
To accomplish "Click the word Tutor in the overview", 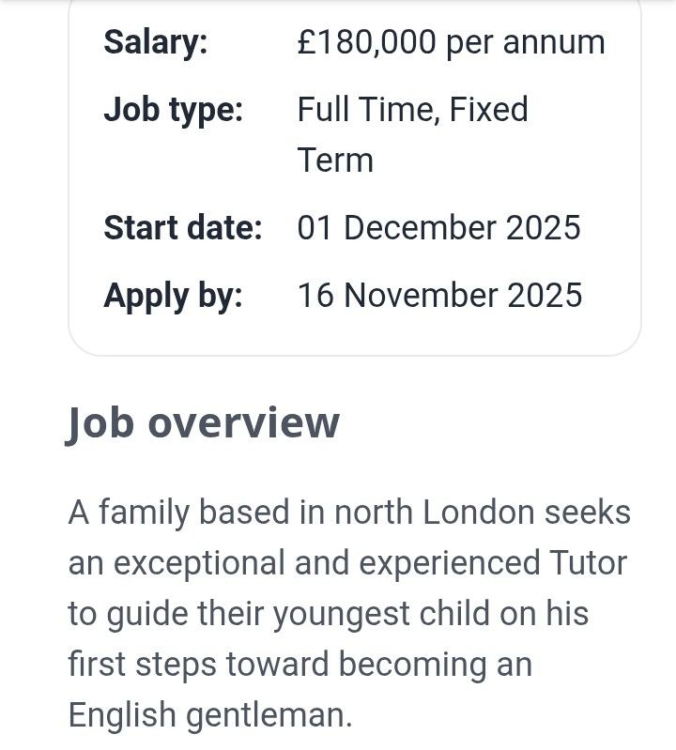I will coord(586,563).
